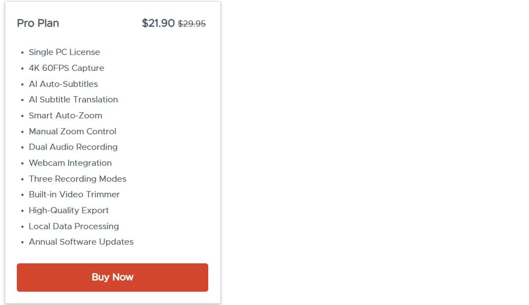Image resolution: width=529 pixels, height=305 pixels.
Task: Click the Built-in Video Trimmer item
Action: 74,194
